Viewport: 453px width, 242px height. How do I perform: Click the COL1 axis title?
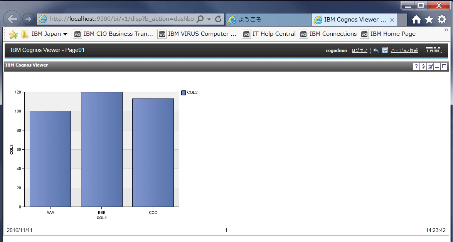coord(102,218)
